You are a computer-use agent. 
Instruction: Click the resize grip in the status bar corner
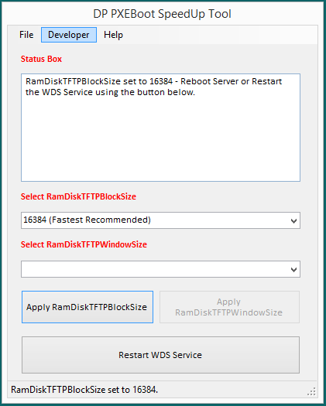coord(311,391)
